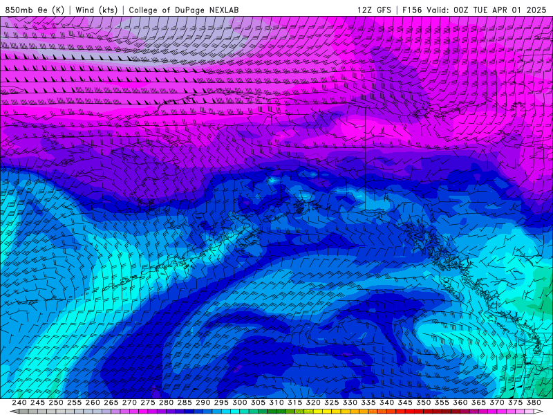Image resolution: width=553 pixels, height=415 pixels.
Task: Click the left arrow end of the color bar
Action: point(15,412)
